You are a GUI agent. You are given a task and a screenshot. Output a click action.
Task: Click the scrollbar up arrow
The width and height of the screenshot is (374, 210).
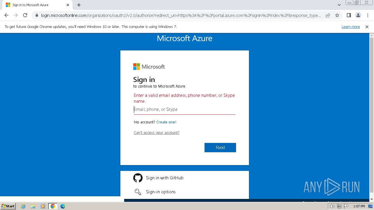pyautogui.click(x=372, y=35)
